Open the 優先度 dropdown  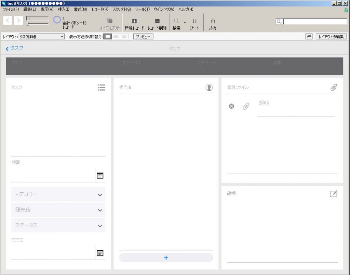coord(100,210)
